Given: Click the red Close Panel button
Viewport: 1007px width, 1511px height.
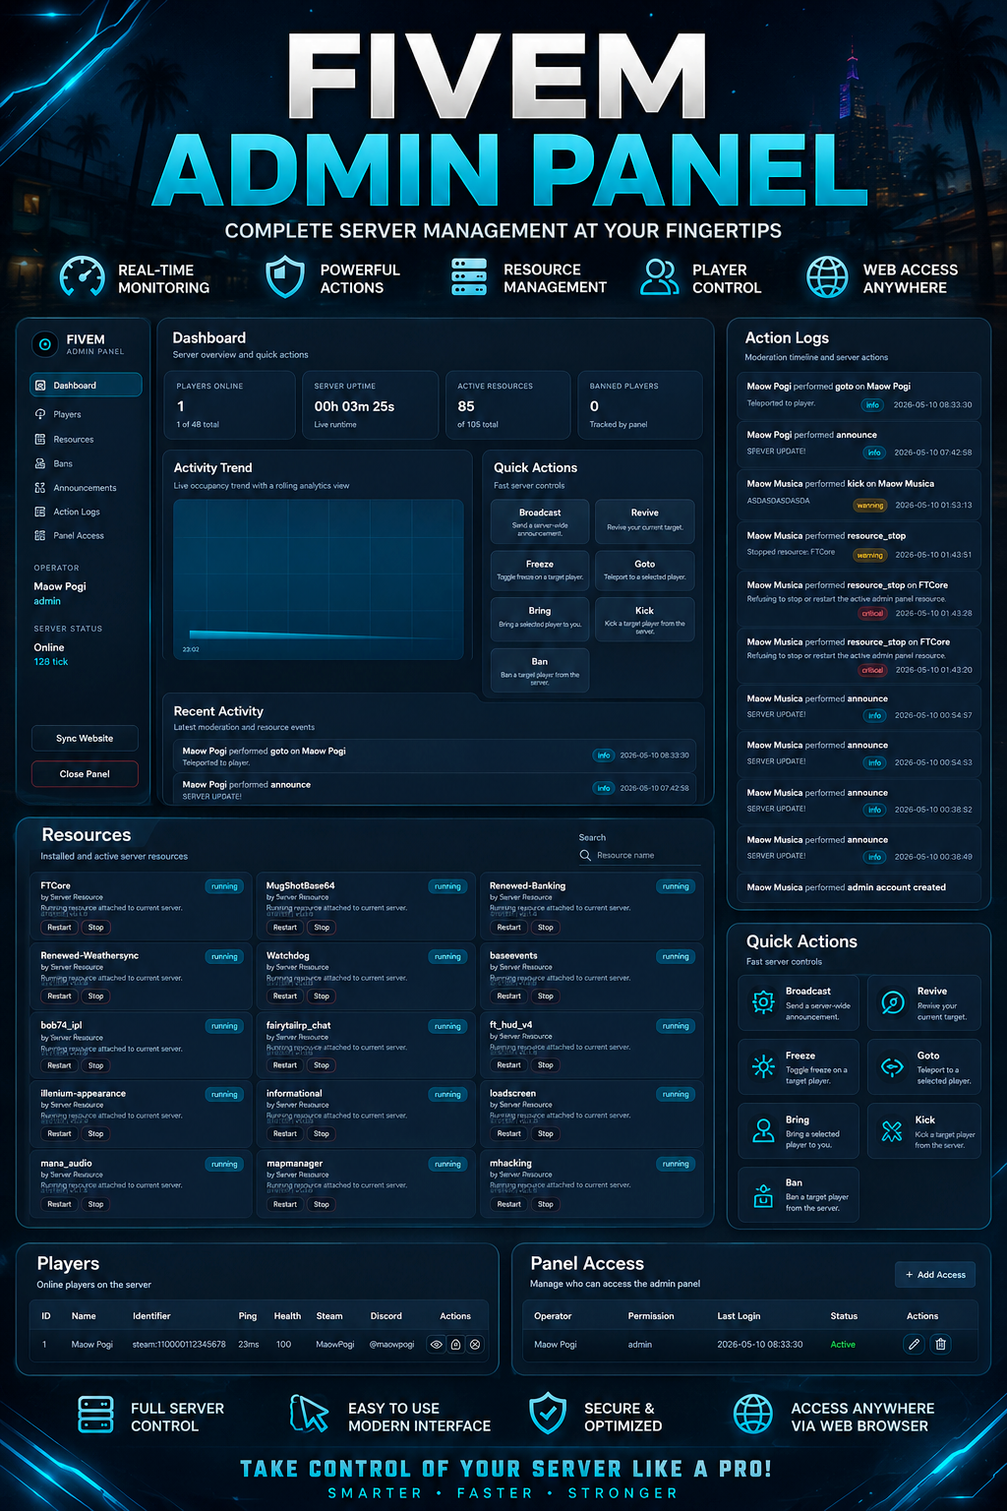Looking at the screenshot, I should (85, 773).
